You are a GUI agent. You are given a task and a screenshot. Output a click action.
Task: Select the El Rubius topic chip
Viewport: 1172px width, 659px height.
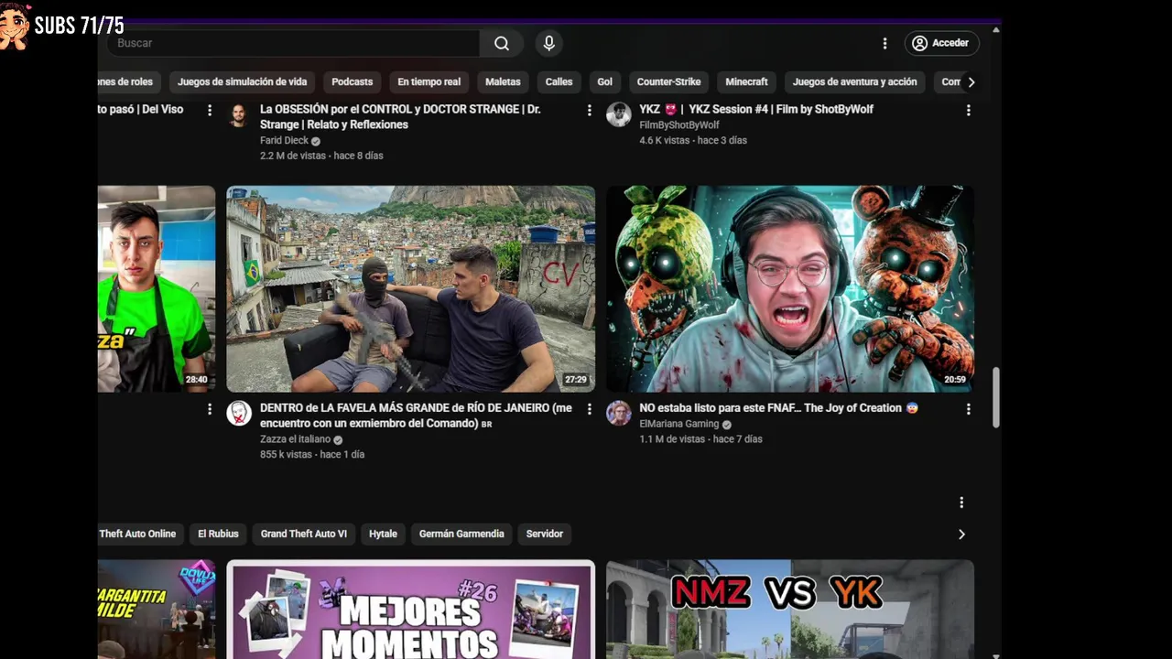[218, 535]
